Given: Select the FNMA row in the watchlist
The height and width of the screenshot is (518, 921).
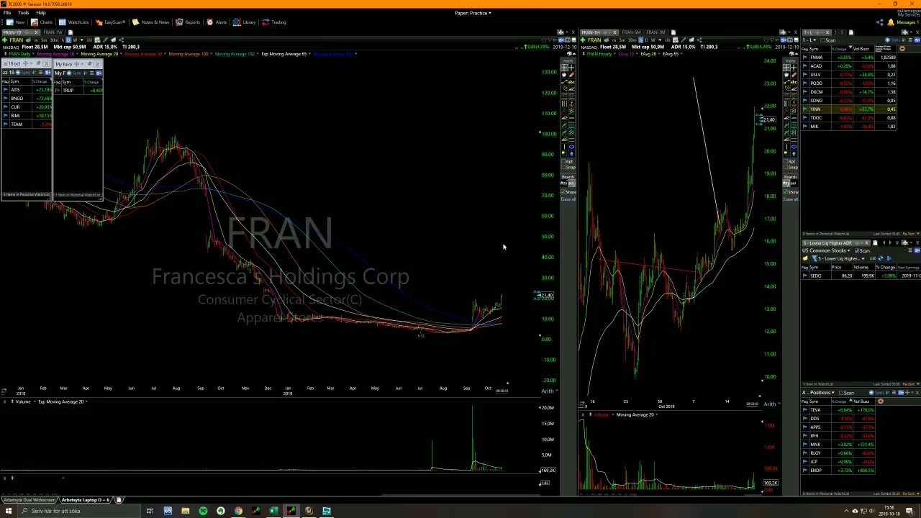Looking at the screenshot, I should point(850,58).
